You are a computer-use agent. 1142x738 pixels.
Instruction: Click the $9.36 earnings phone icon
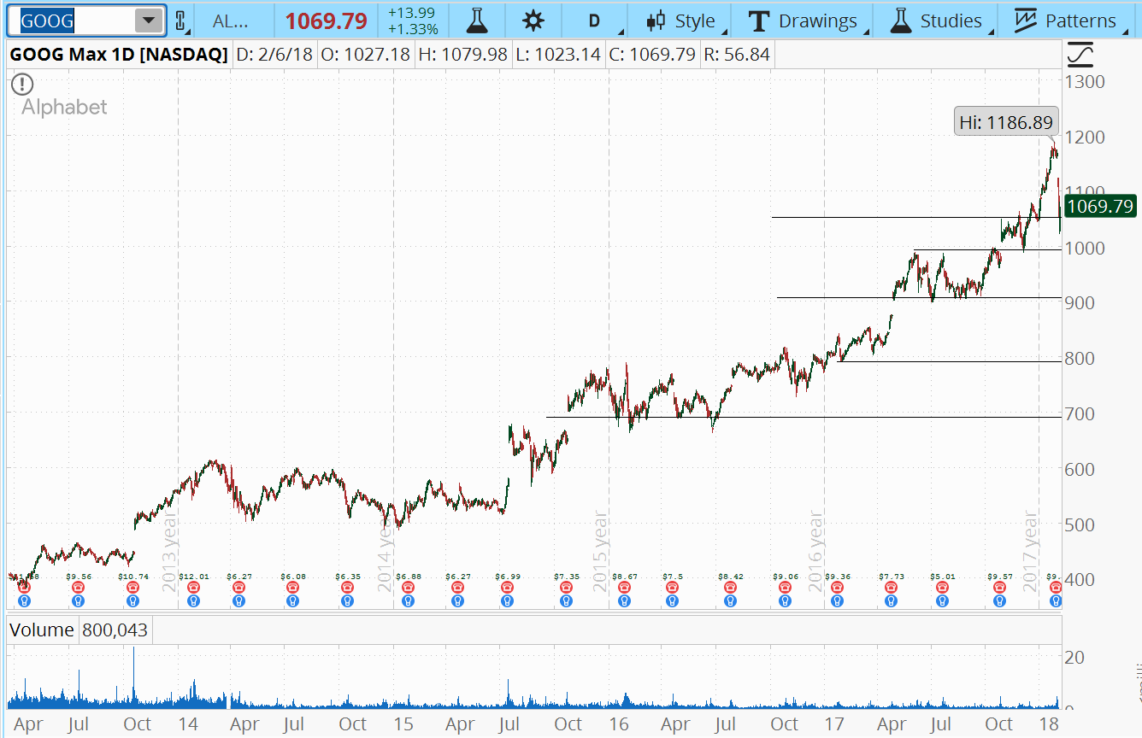tap(836, 588)
